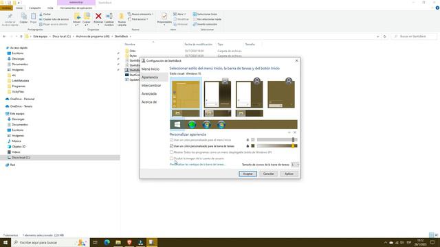Click Anclar al Acceso rápido pin icon

click(10, 16)
